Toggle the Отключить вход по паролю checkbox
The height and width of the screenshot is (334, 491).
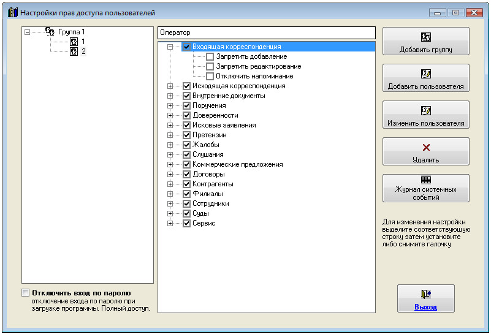[25, 293]
